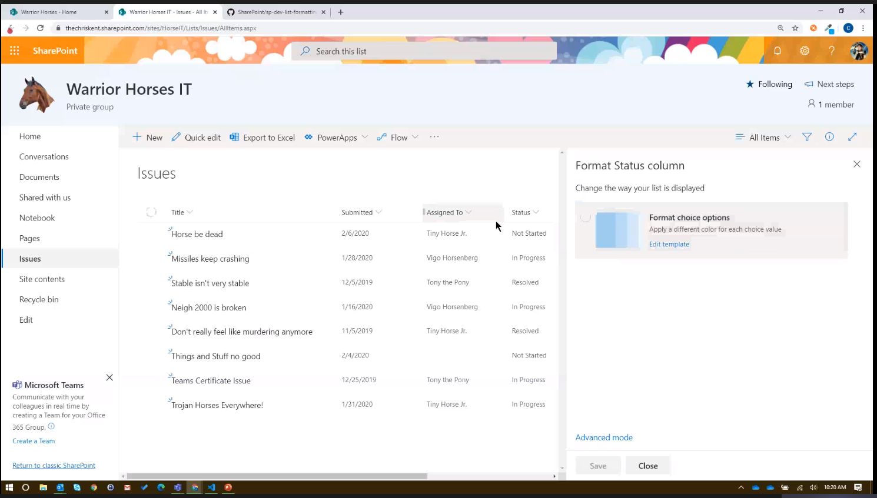Export the Issues list to Excel
Viewport: 877px width, 498px height.
[x=262, y=137]
